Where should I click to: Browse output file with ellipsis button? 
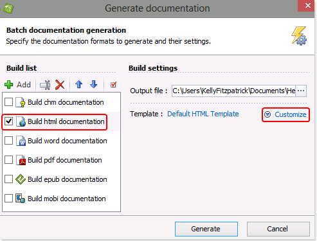tap(301, 91)
